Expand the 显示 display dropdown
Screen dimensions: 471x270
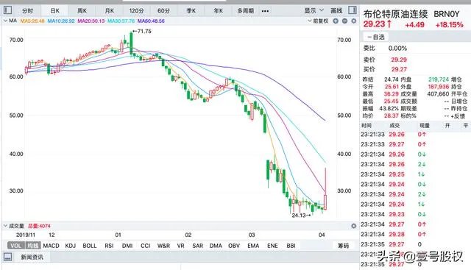[314, 11]
